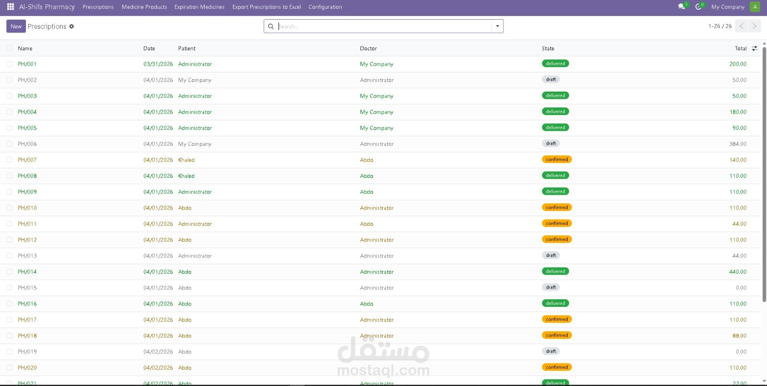The width and height of the screenshot is (767, 386).
Task: Open the apps grid menu icon
Action: pyautogui.click(x=11, y=7)
